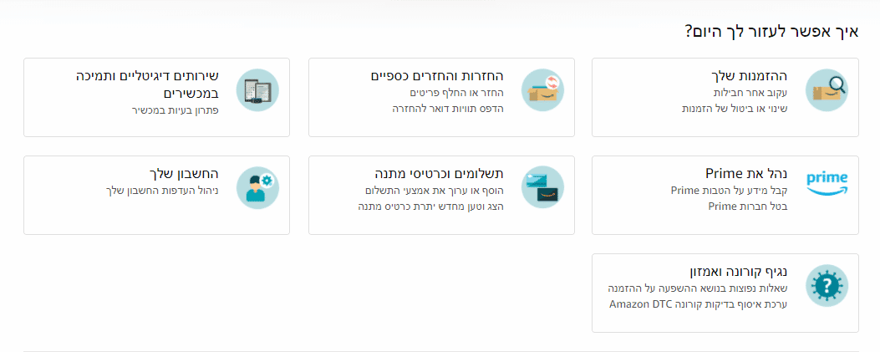Select הצג וטען מחדש יתרת כרטיס מתנה
880x352 pixels.
[x=431, y=206]
